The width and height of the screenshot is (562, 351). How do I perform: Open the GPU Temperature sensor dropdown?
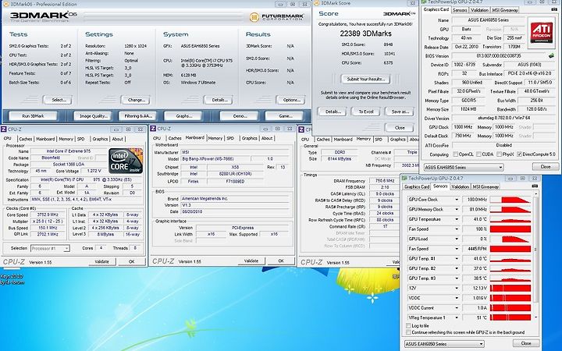pos(457,219)
